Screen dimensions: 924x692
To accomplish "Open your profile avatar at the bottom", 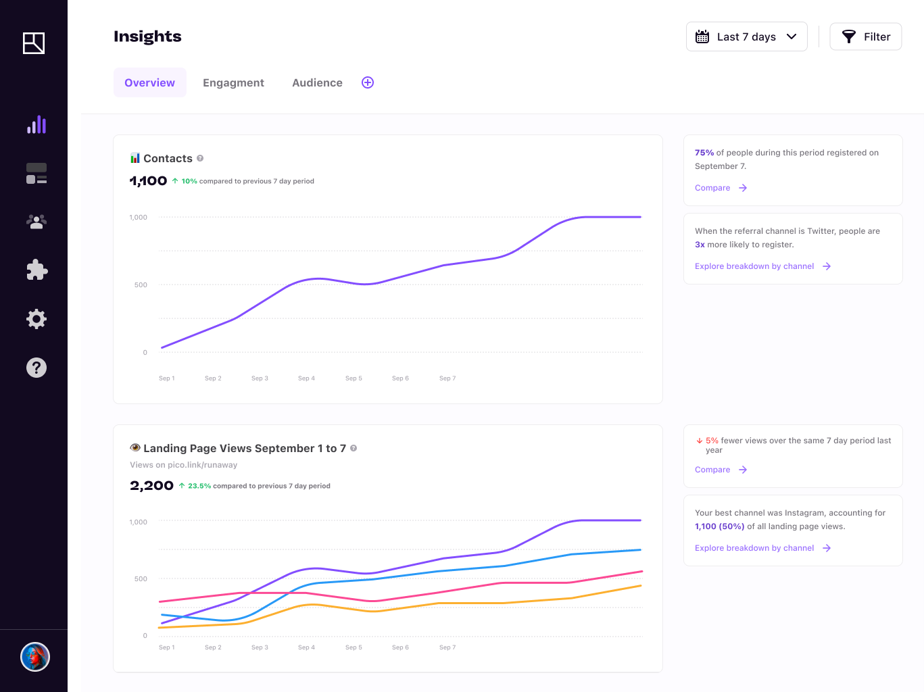I will point(34,656).
